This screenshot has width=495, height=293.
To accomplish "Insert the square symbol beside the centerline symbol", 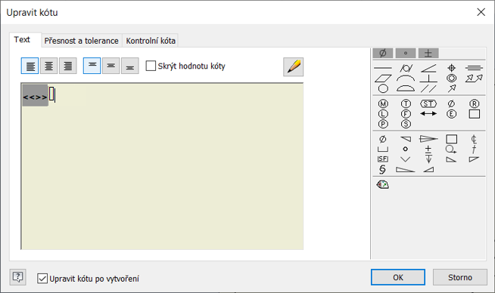I will coord(451,139).
